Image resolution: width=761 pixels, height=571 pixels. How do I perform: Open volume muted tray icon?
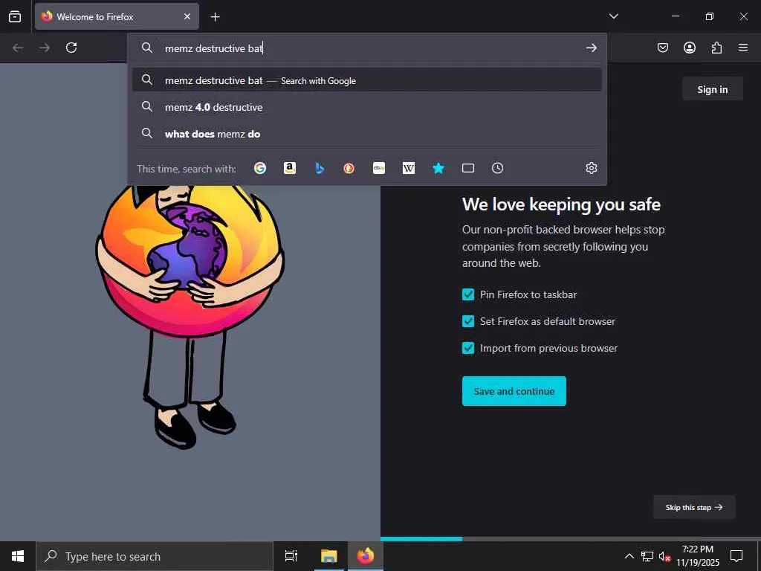pos(664,556)
